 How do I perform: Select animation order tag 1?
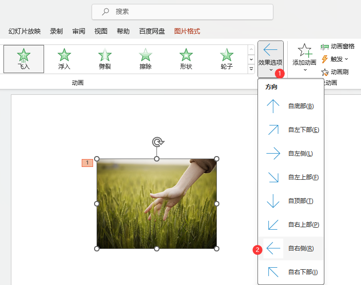coord(87,163)
